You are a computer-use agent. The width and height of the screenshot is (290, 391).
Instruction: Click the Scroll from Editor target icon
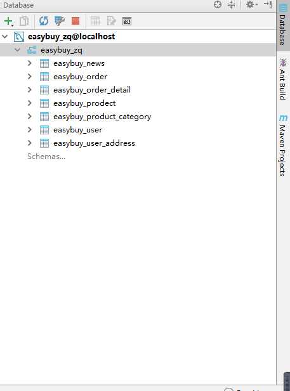218,4
